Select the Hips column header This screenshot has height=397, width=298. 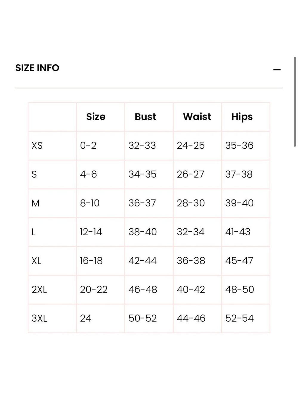pyautogui.click(x=242, y=117)
